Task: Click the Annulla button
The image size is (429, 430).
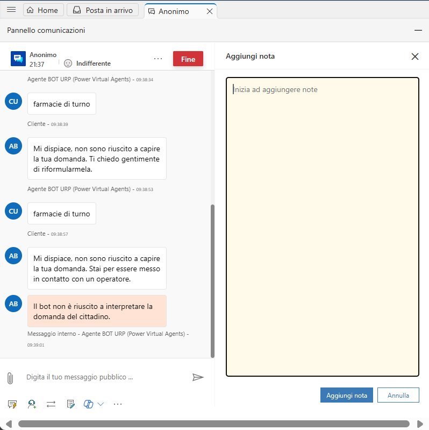Action: pyautogui.click(x=398, y=395)
